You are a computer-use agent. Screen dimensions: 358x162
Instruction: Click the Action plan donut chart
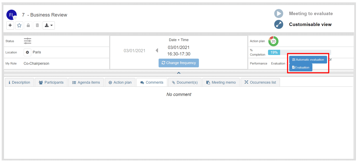273,41
